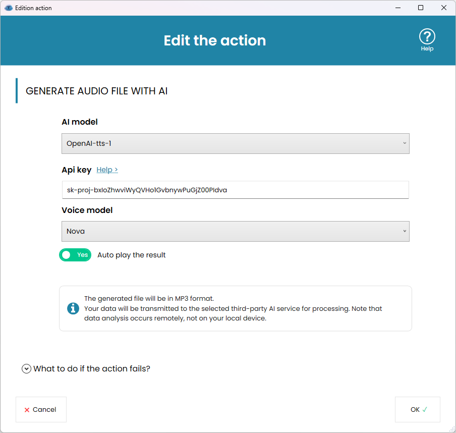Click the AI model dropdown arrow

(x=404, y=143)
